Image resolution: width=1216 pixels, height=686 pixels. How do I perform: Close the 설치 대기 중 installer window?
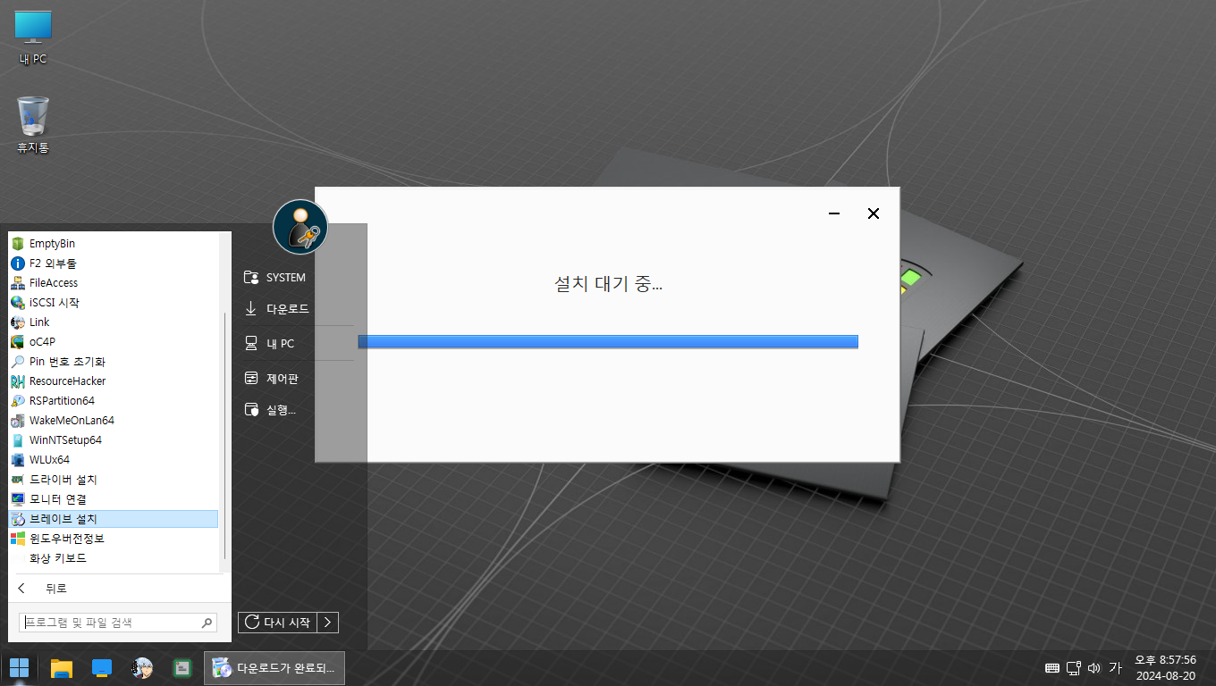pos(874,213)
